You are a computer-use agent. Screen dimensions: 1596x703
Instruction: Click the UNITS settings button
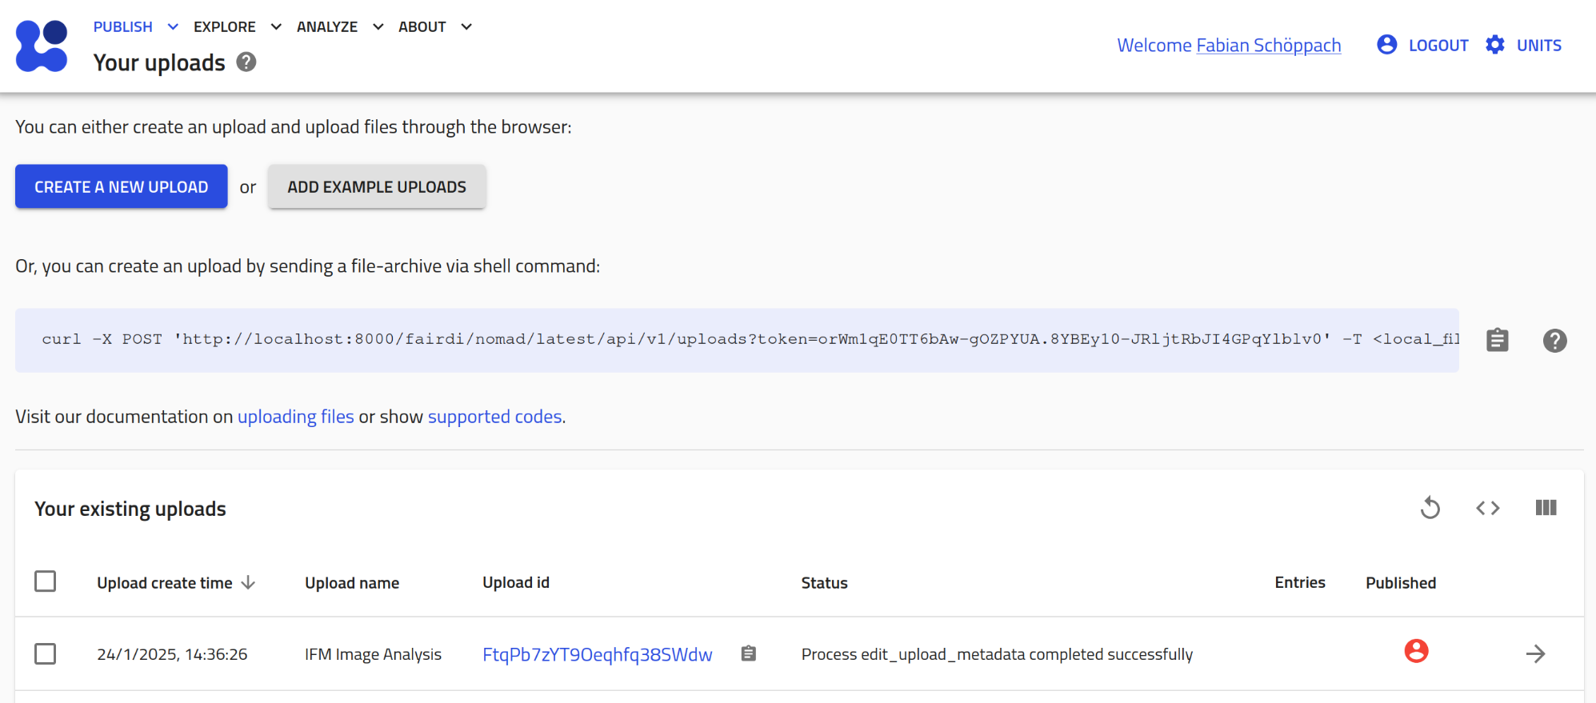pyautogui.click(x=1523, y=46)
